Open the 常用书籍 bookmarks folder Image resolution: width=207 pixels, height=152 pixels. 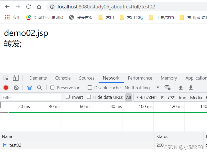pos(131,17)
